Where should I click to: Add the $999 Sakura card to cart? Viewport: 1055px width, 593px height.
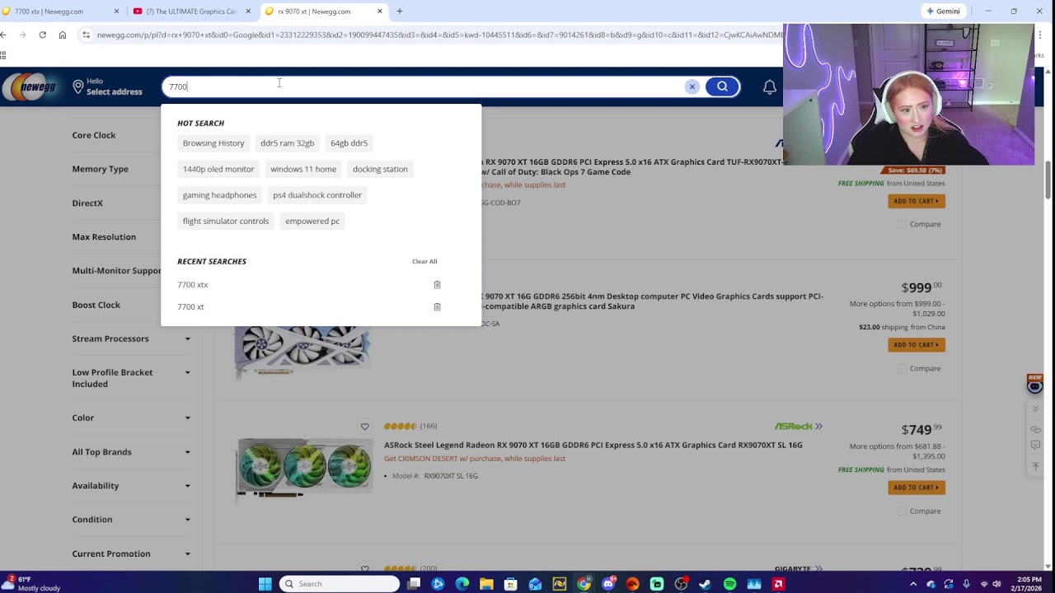click(917, 345)
